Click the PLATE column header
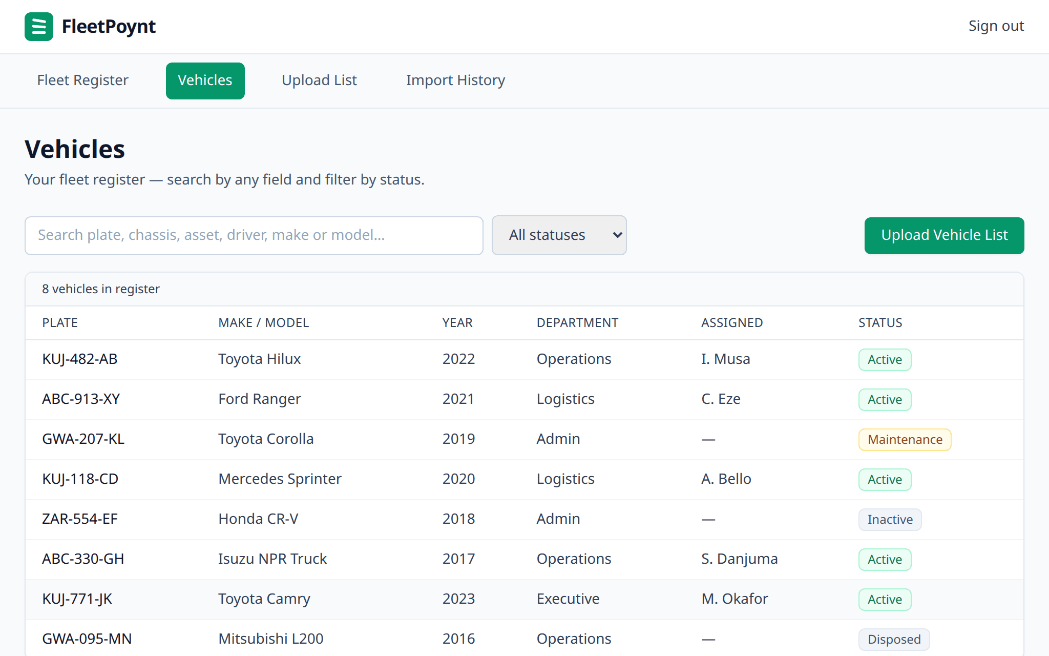Screen dimensions: 1049x656 pos(60,323)
